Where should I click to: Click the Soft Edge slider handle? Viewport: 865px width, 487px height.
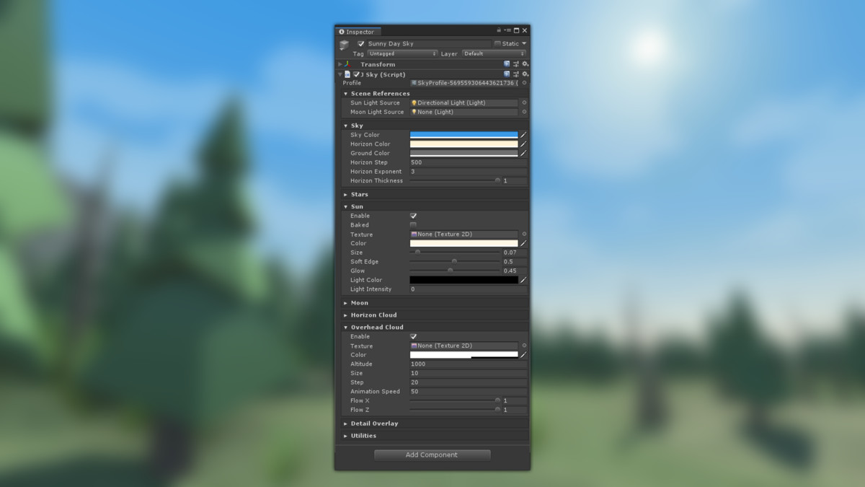(x=454, y=262)
